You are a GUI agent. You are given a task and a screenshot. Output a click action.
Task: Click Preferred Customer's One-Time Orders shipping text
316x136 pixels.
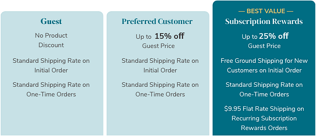pos(160,89)
